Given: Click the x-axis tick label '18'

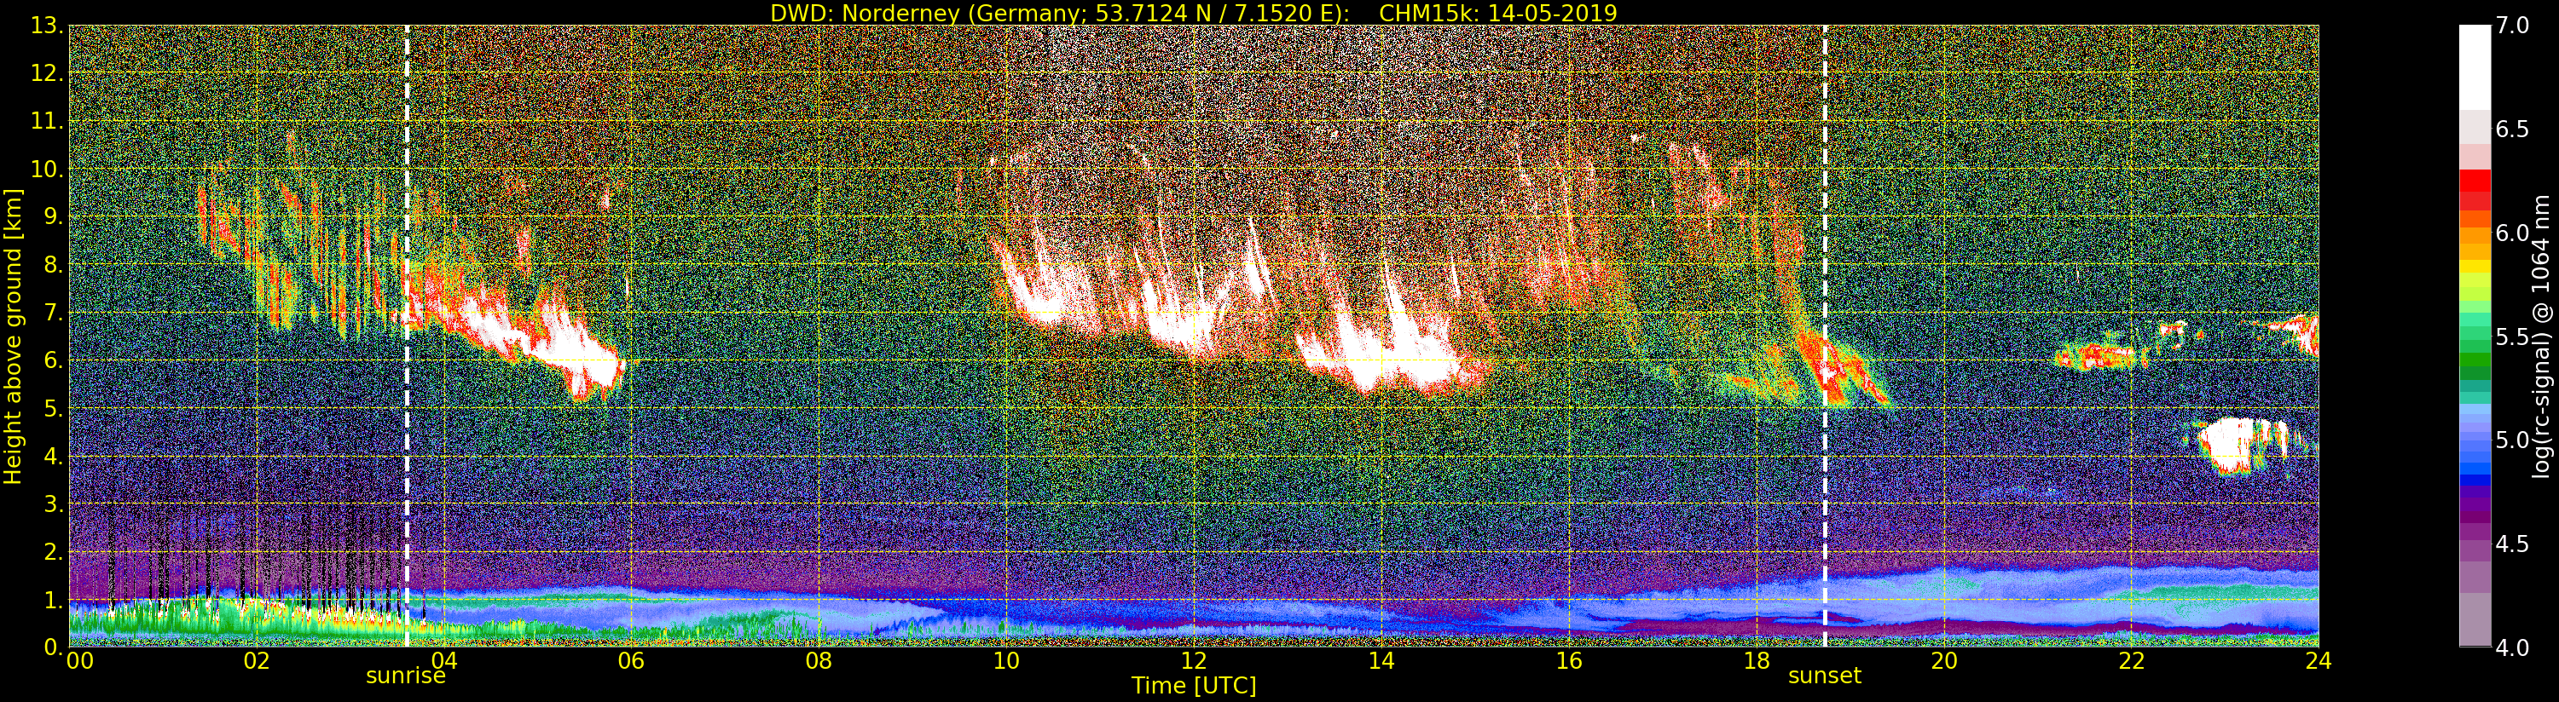Looking at the screenshot, I should pyautogui.click(x=1757, y=661).
